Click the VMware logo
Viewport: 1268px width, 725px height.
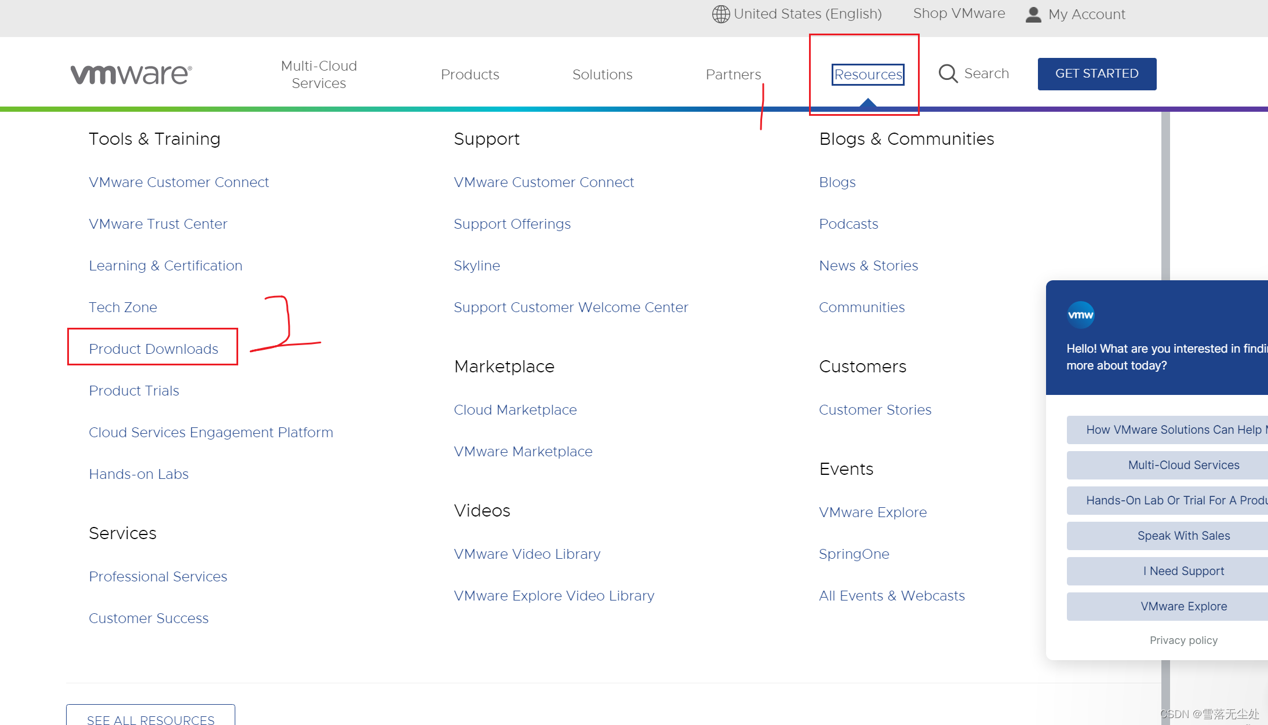pos(131,74)
